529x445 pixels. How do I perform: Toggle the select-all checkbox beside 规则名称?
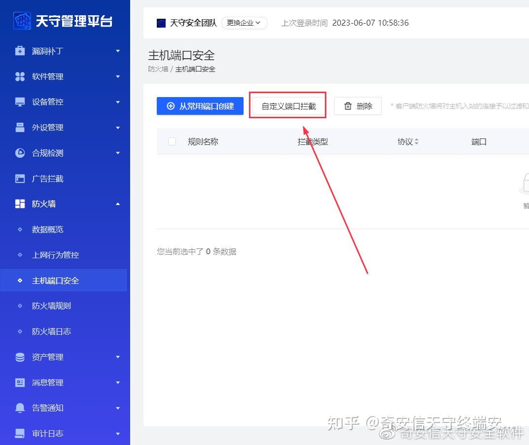[x=172, y=141]
